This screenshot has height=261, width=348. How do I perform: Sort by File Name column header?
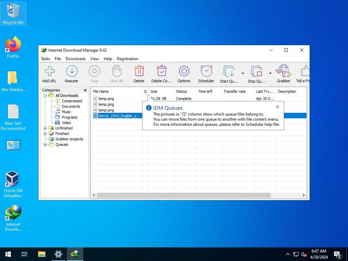click(117, 91)
